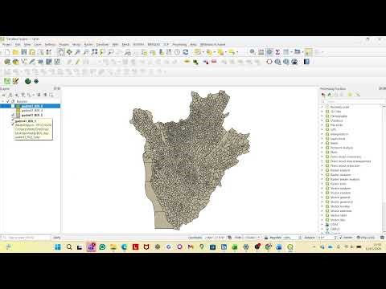This screenshot has height=289, width=386.
Task: Open the Windows Start menu
Action: point(58,247)
